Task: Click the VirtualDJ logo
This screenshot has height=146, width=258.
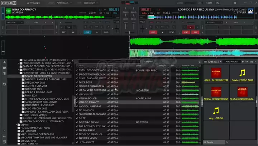Action: pos(9,3)
